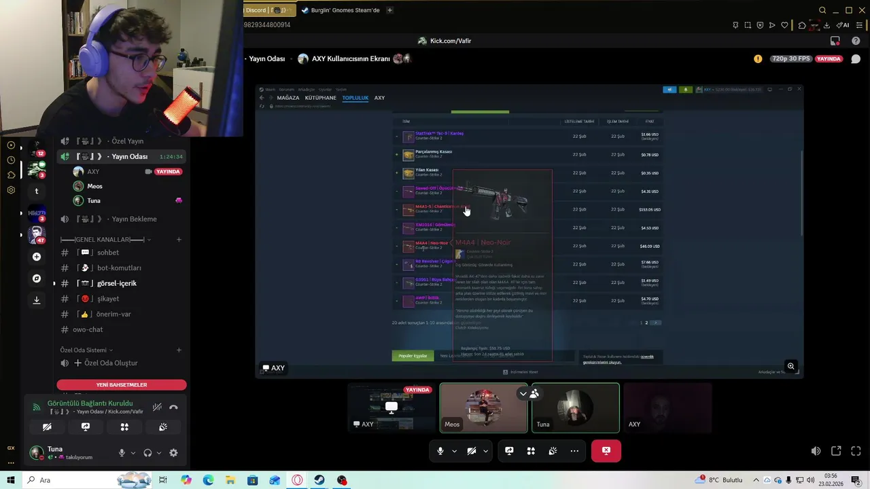Screen dimensions: 870x489
Task: Open önerim-var channel
Action: (121, 314)
